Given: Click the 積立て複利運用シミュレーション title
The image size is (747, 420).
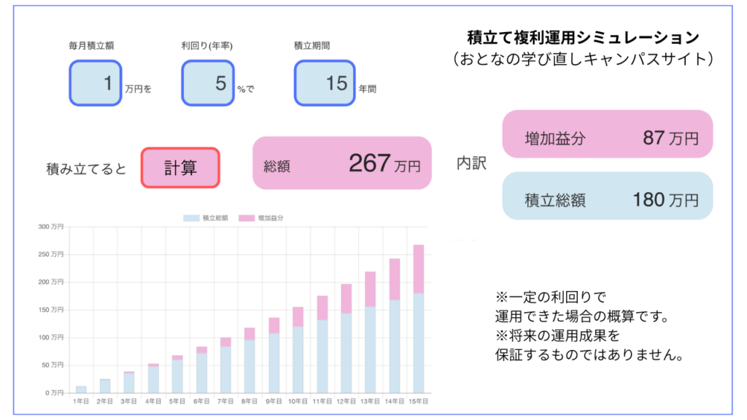Looking at the screenshot, I should [x=583, y=37].
